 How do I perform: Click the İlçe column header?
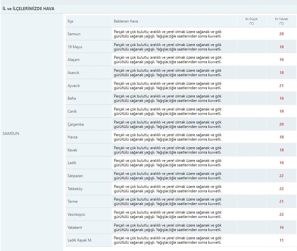70,21
